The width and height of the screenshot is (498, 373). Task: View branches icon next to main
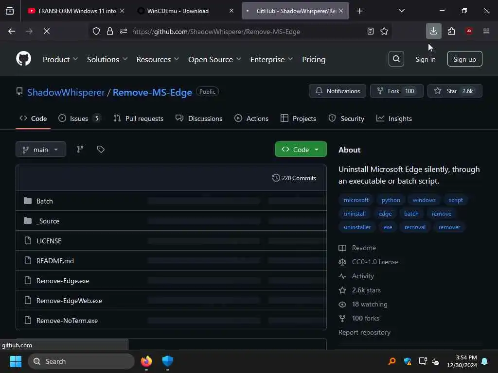click(80, 150)
